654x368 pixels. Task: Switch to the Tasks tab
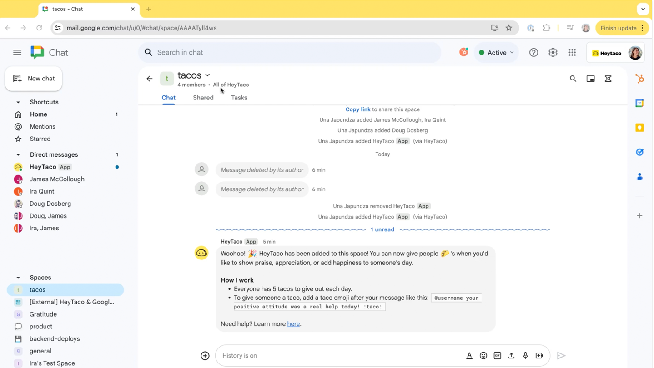(239, 98)
